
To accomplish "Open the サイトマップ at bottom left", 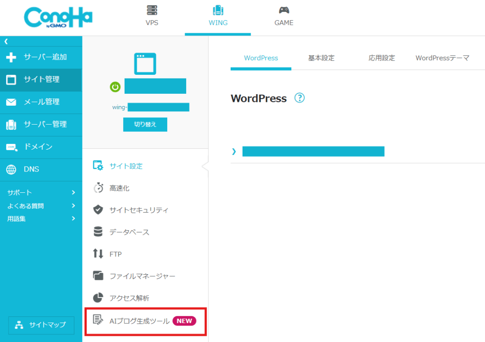I will [x=41, y=325].
